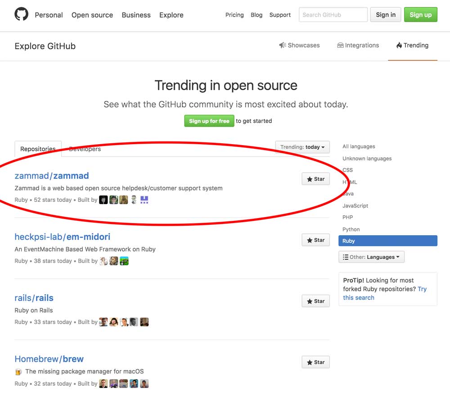Click first contributor avatar of Homebrew/brew
The width and height of the screenshot is (450, 397).
pos(103,383)
